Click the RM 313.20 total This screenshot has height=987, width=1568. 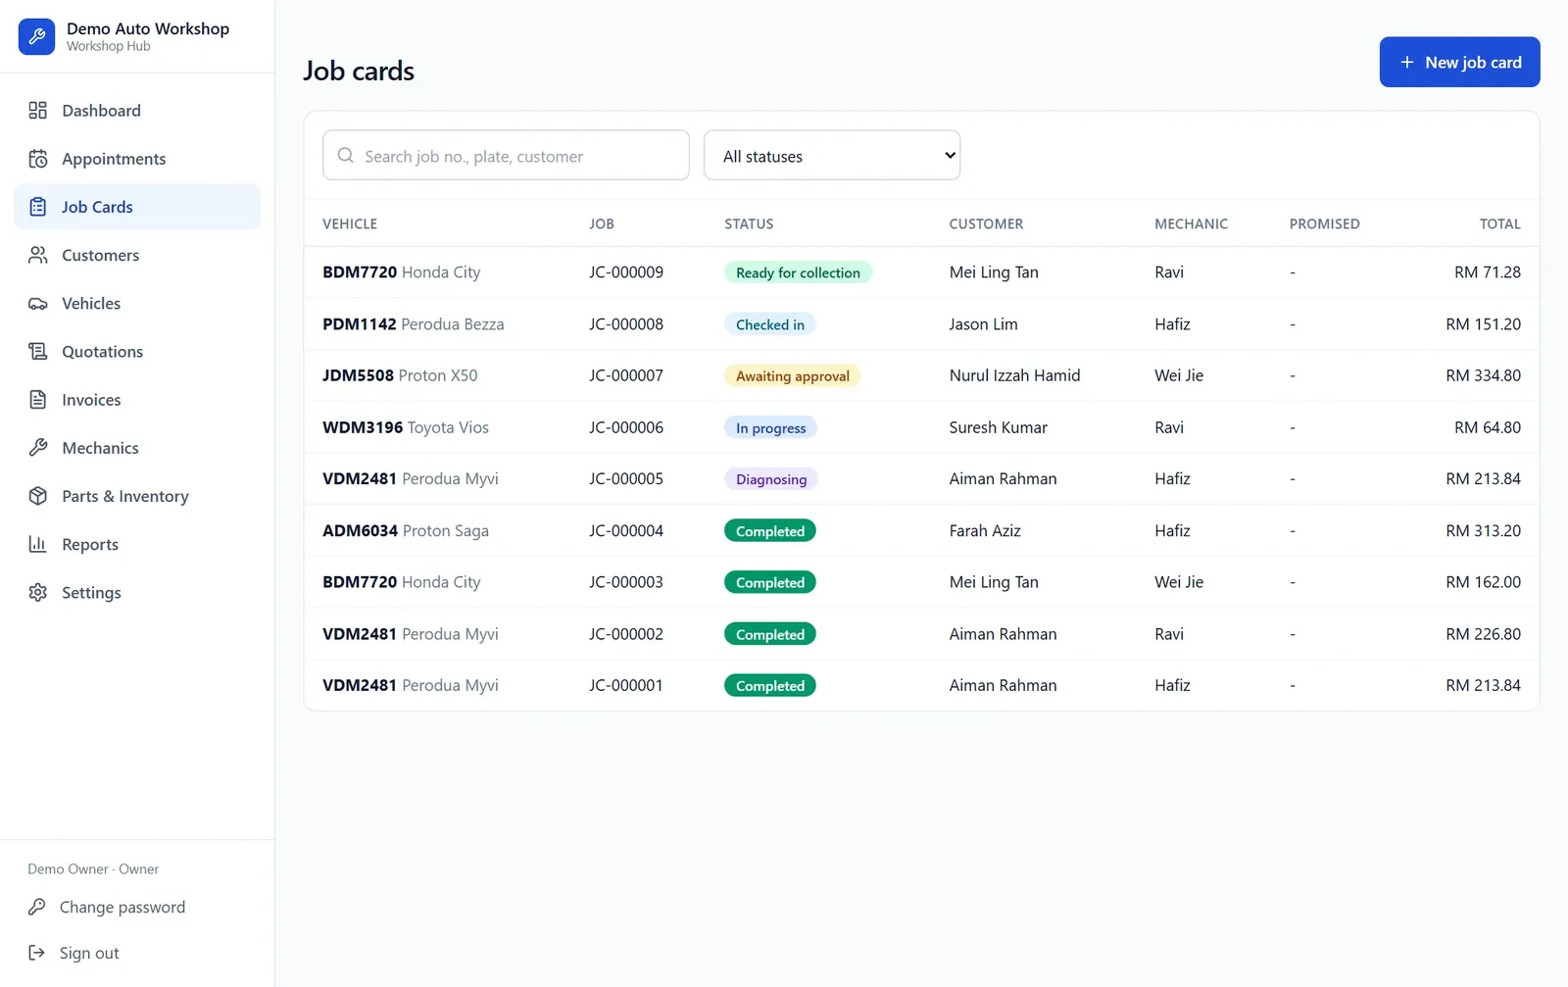pyautogui.click(x=1483, y=531)
